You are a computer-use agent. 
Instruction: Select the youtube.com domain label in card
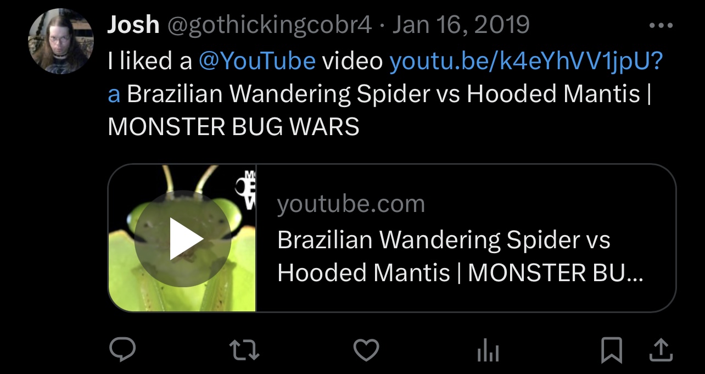coord(351,204)
